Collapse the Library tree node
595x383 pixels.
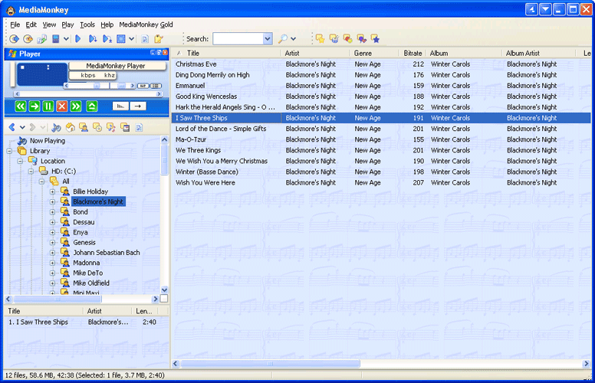9,151
